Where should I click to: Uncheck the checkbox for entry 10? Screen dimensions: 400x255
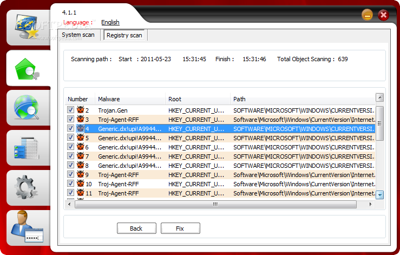coord(70,184)
